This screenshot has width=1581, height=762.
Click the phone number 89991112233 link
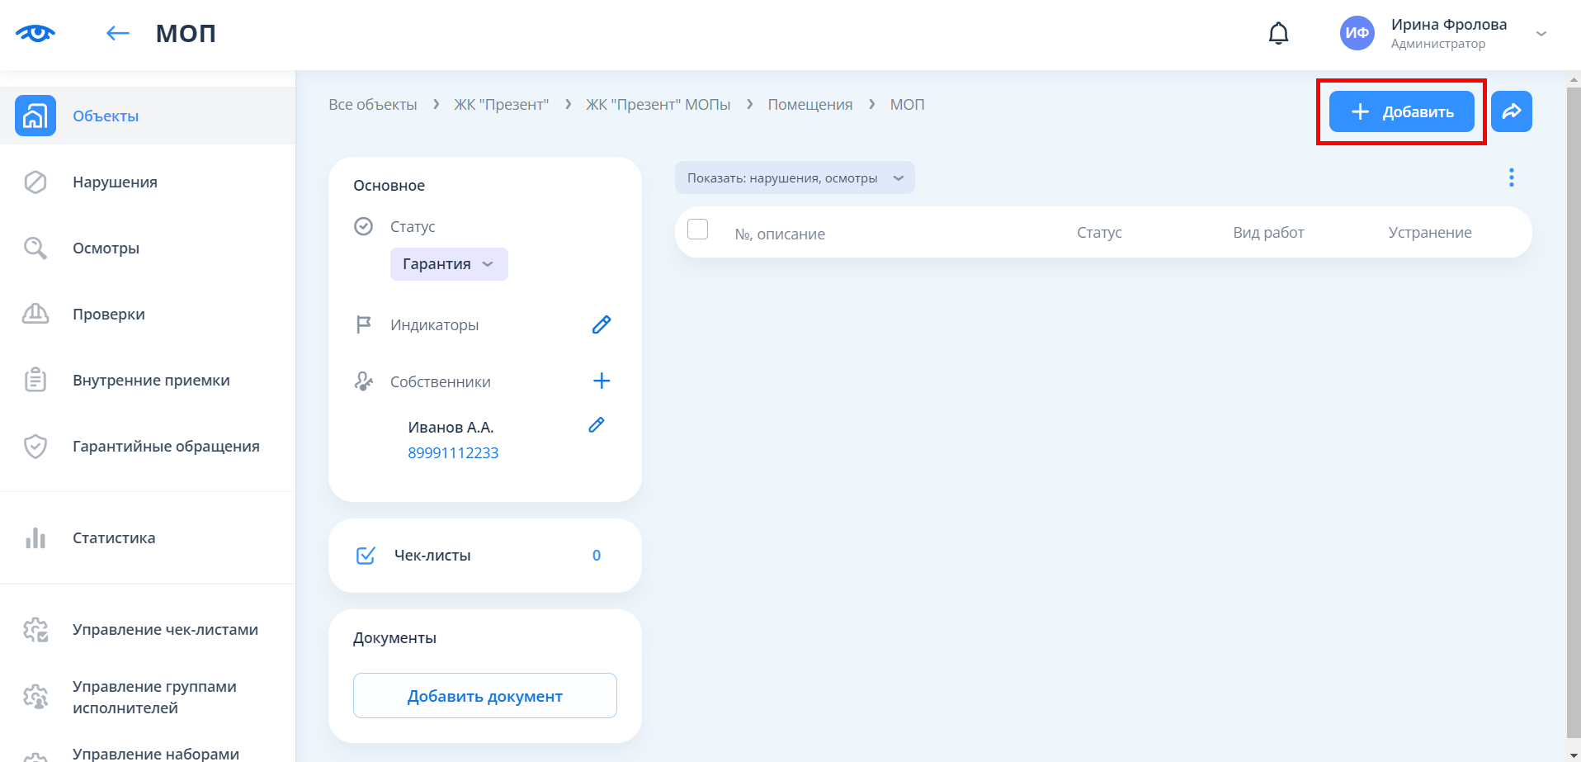pyautogui.click(x=453, y=453)
